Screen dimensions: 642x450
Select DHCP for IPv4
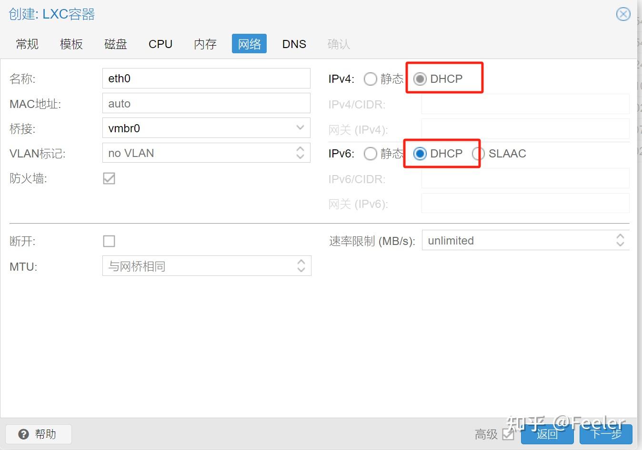(420, 79)
